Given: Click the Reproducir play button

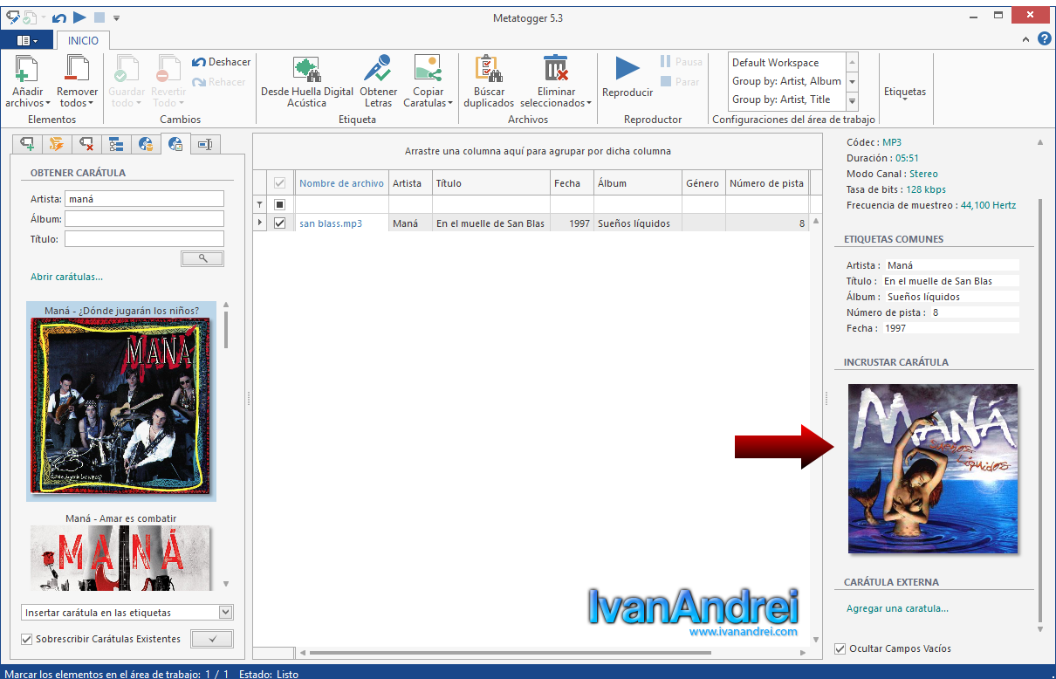Looking at the screenshot, I should click(627, 69).
